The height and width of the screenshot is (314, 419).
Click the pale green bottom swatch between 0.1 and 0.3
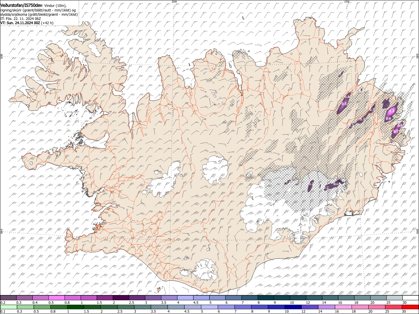pos(9,307)
